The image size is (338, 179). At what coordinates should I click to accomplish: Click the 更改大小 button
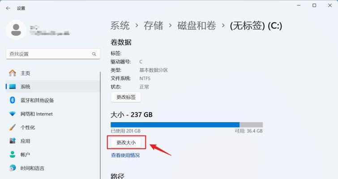(126, 143)
